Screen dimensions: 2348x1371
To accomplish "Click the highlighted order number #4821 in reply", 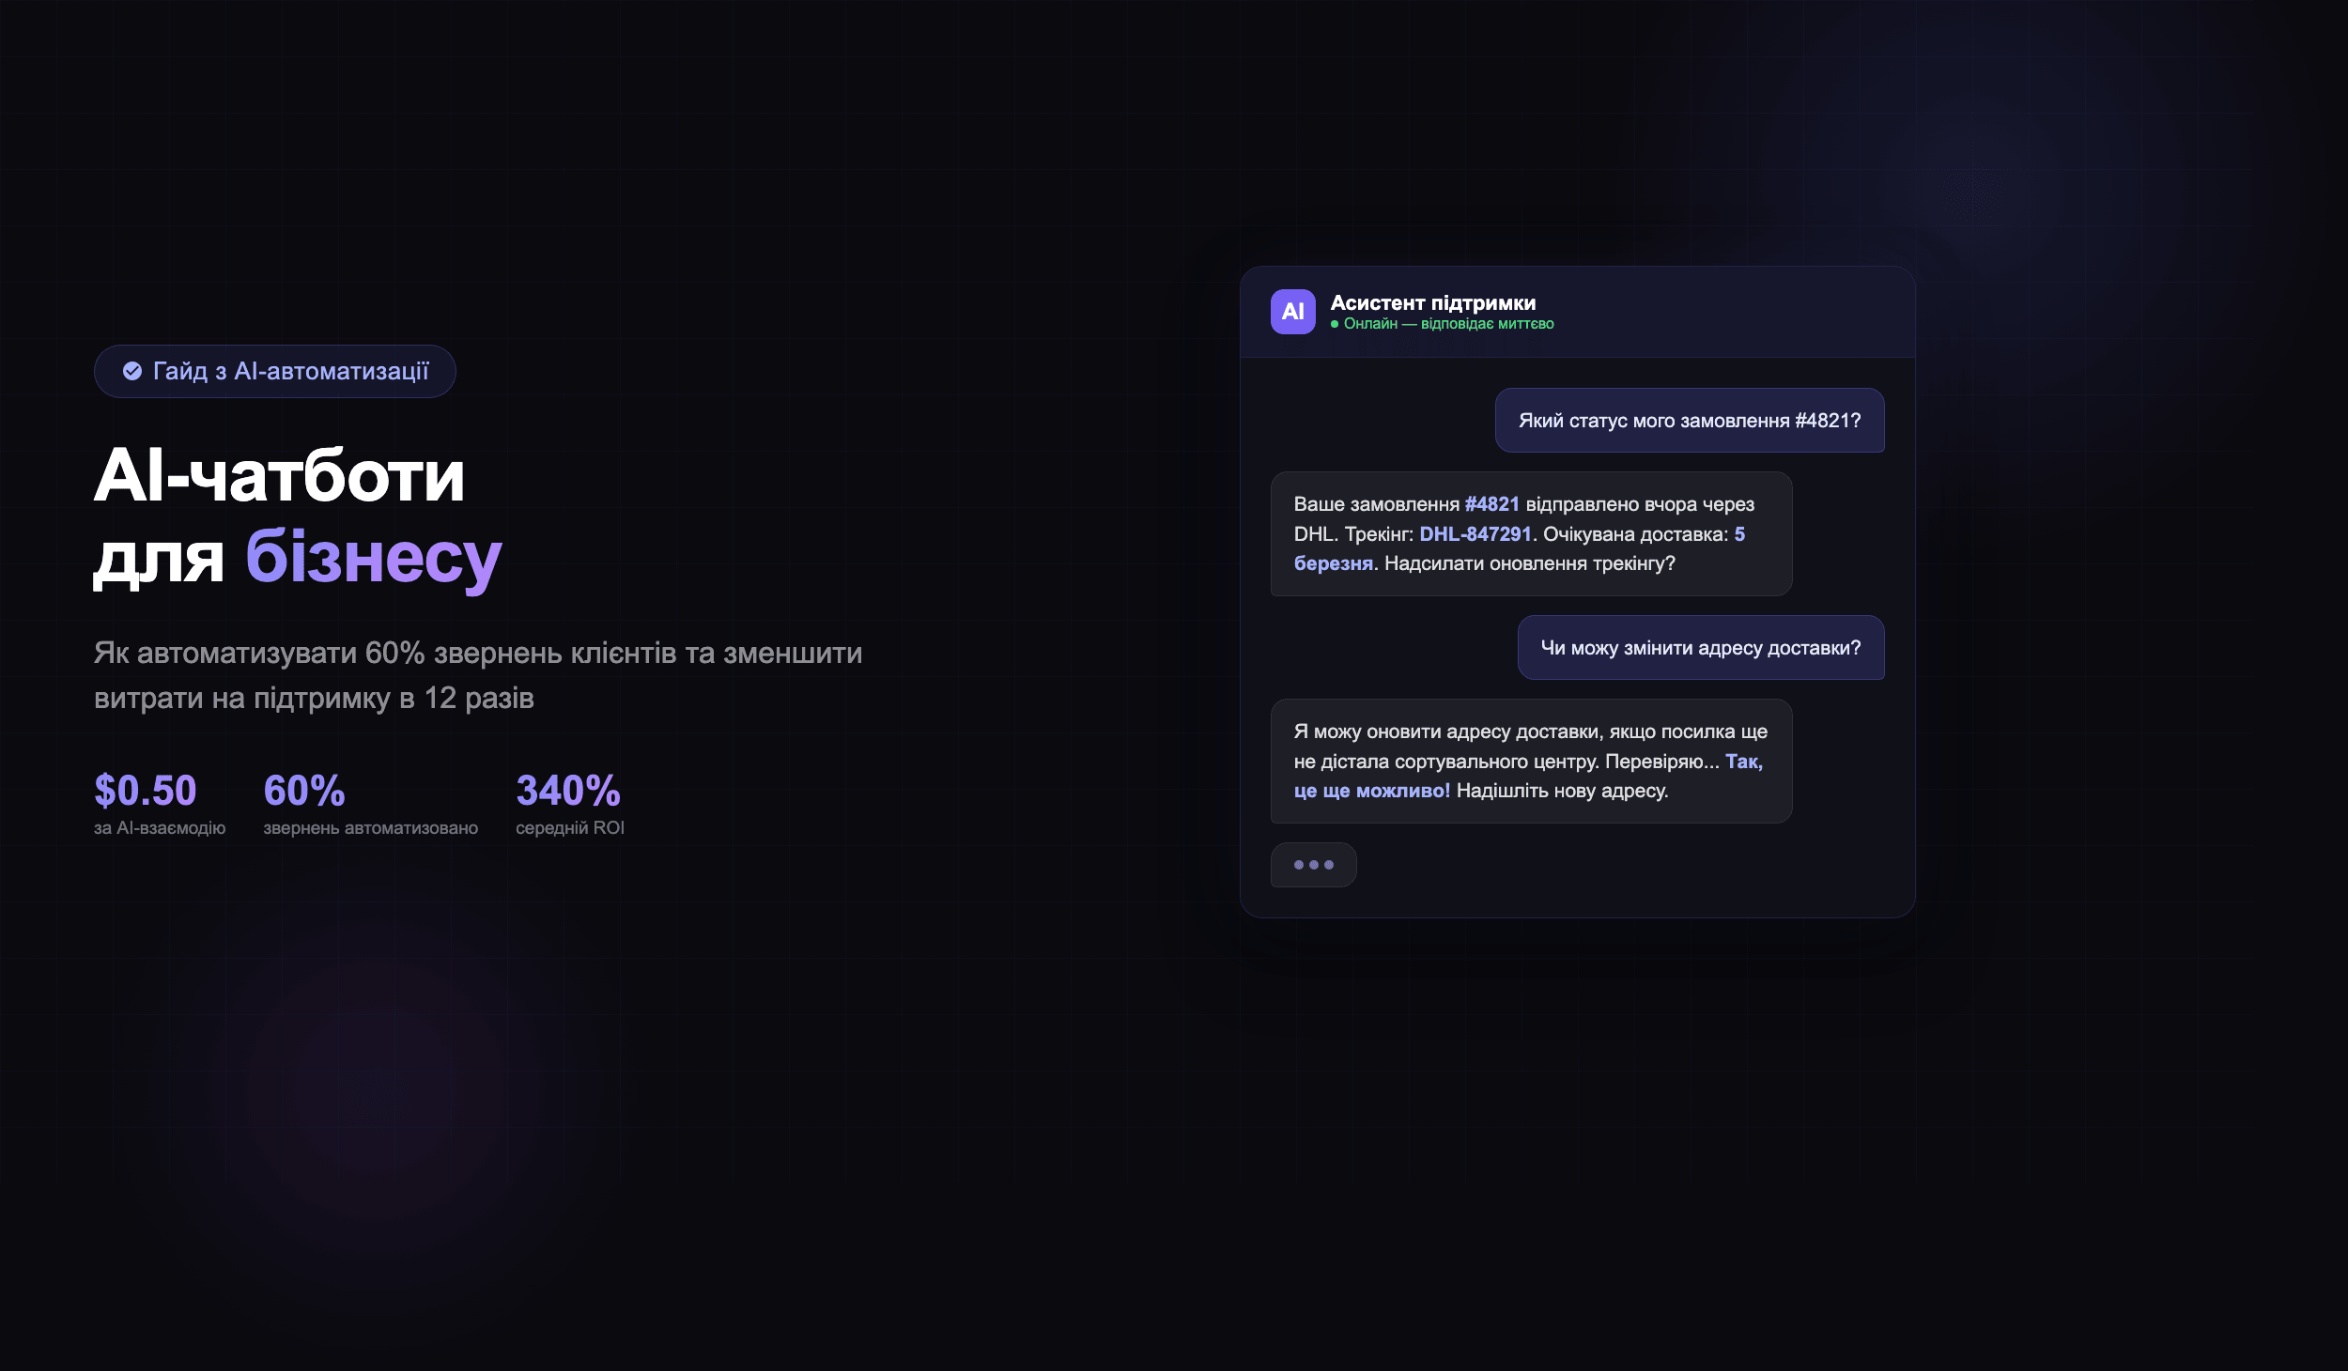I will point(1491,504).
